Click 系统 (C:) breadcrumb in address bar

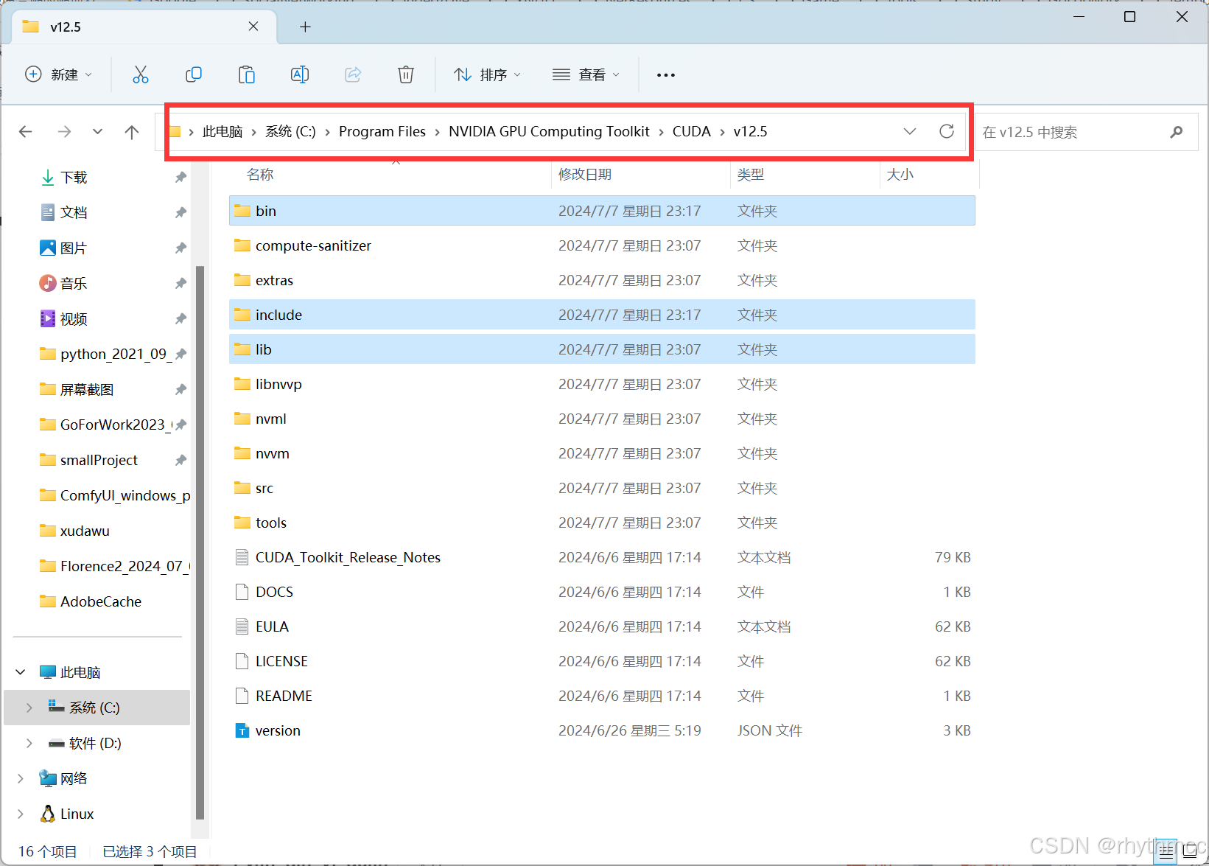pyautogui.click(x=290, y=131)
